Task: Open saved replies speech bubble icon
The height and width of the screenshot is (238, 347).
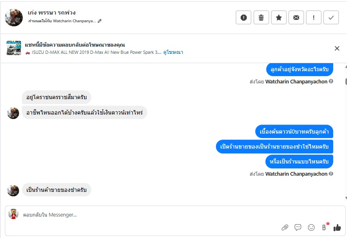Action: point(298,227)
